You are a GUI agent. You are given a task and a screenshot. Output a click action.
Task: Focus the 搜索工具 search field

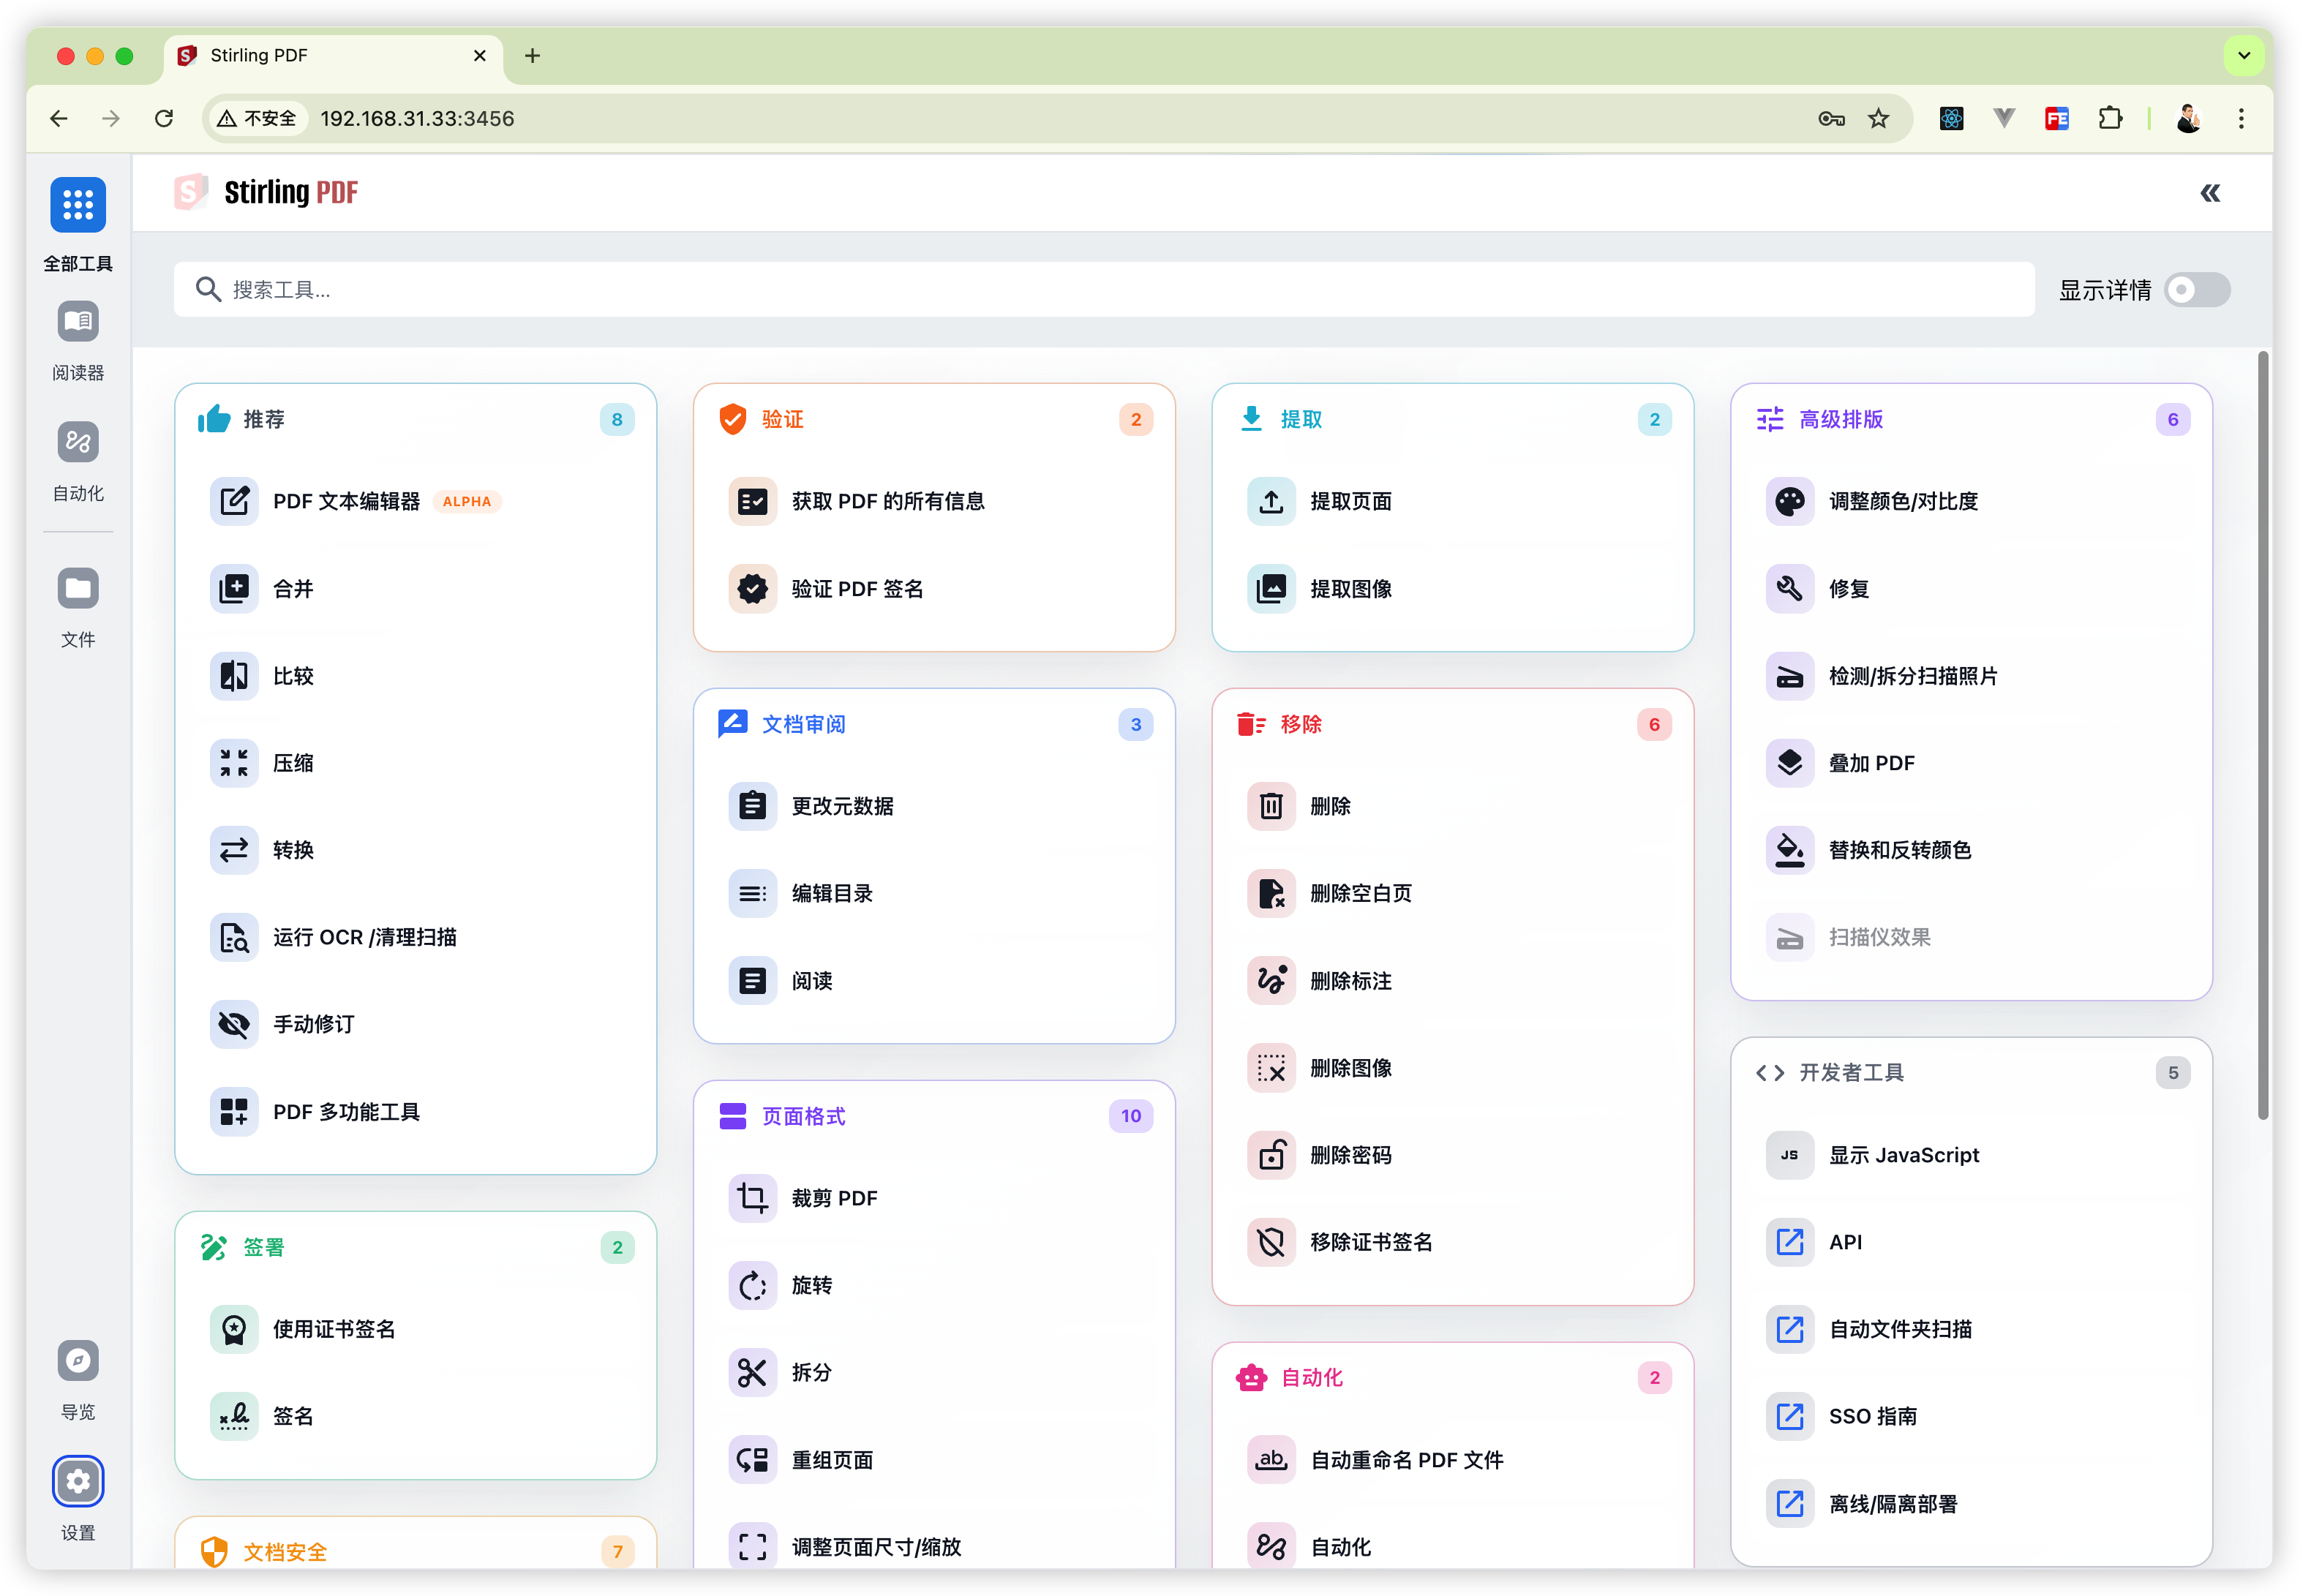[x=1100, y=290]
